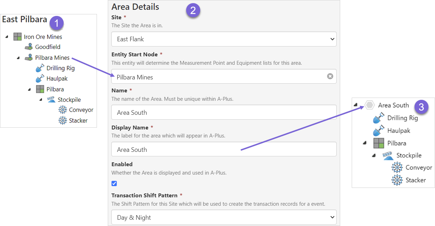The width and height of the screenshot is (435, 226).
Task: Open the Site dropdown showing East Flank
Action: [x=224, y=39]
